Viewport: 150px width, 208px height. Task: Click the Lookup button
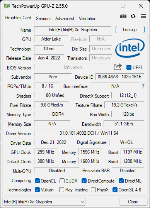[x=130, y=30]
